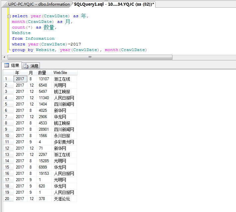Screen dimensions: 236x212
Task: Click the 浙江在线 cell in row 1
Action: 64,79
